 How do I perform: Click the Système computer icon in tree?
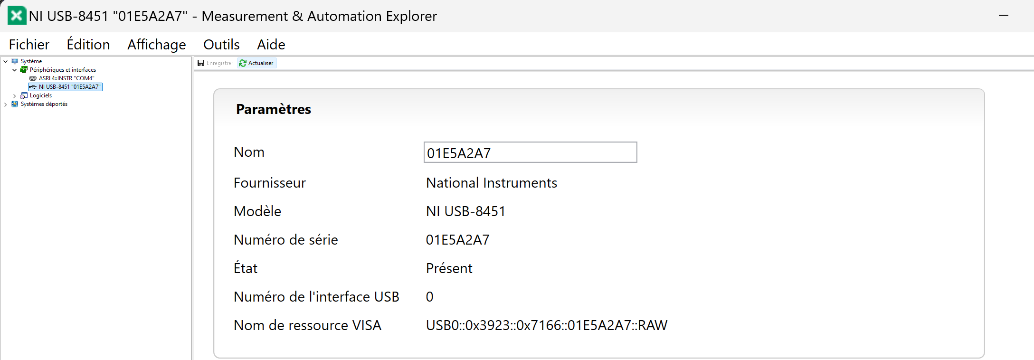(x=15, y=61)
